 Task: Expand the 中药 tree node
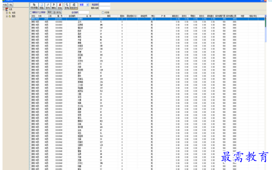[x=7, y=13]
